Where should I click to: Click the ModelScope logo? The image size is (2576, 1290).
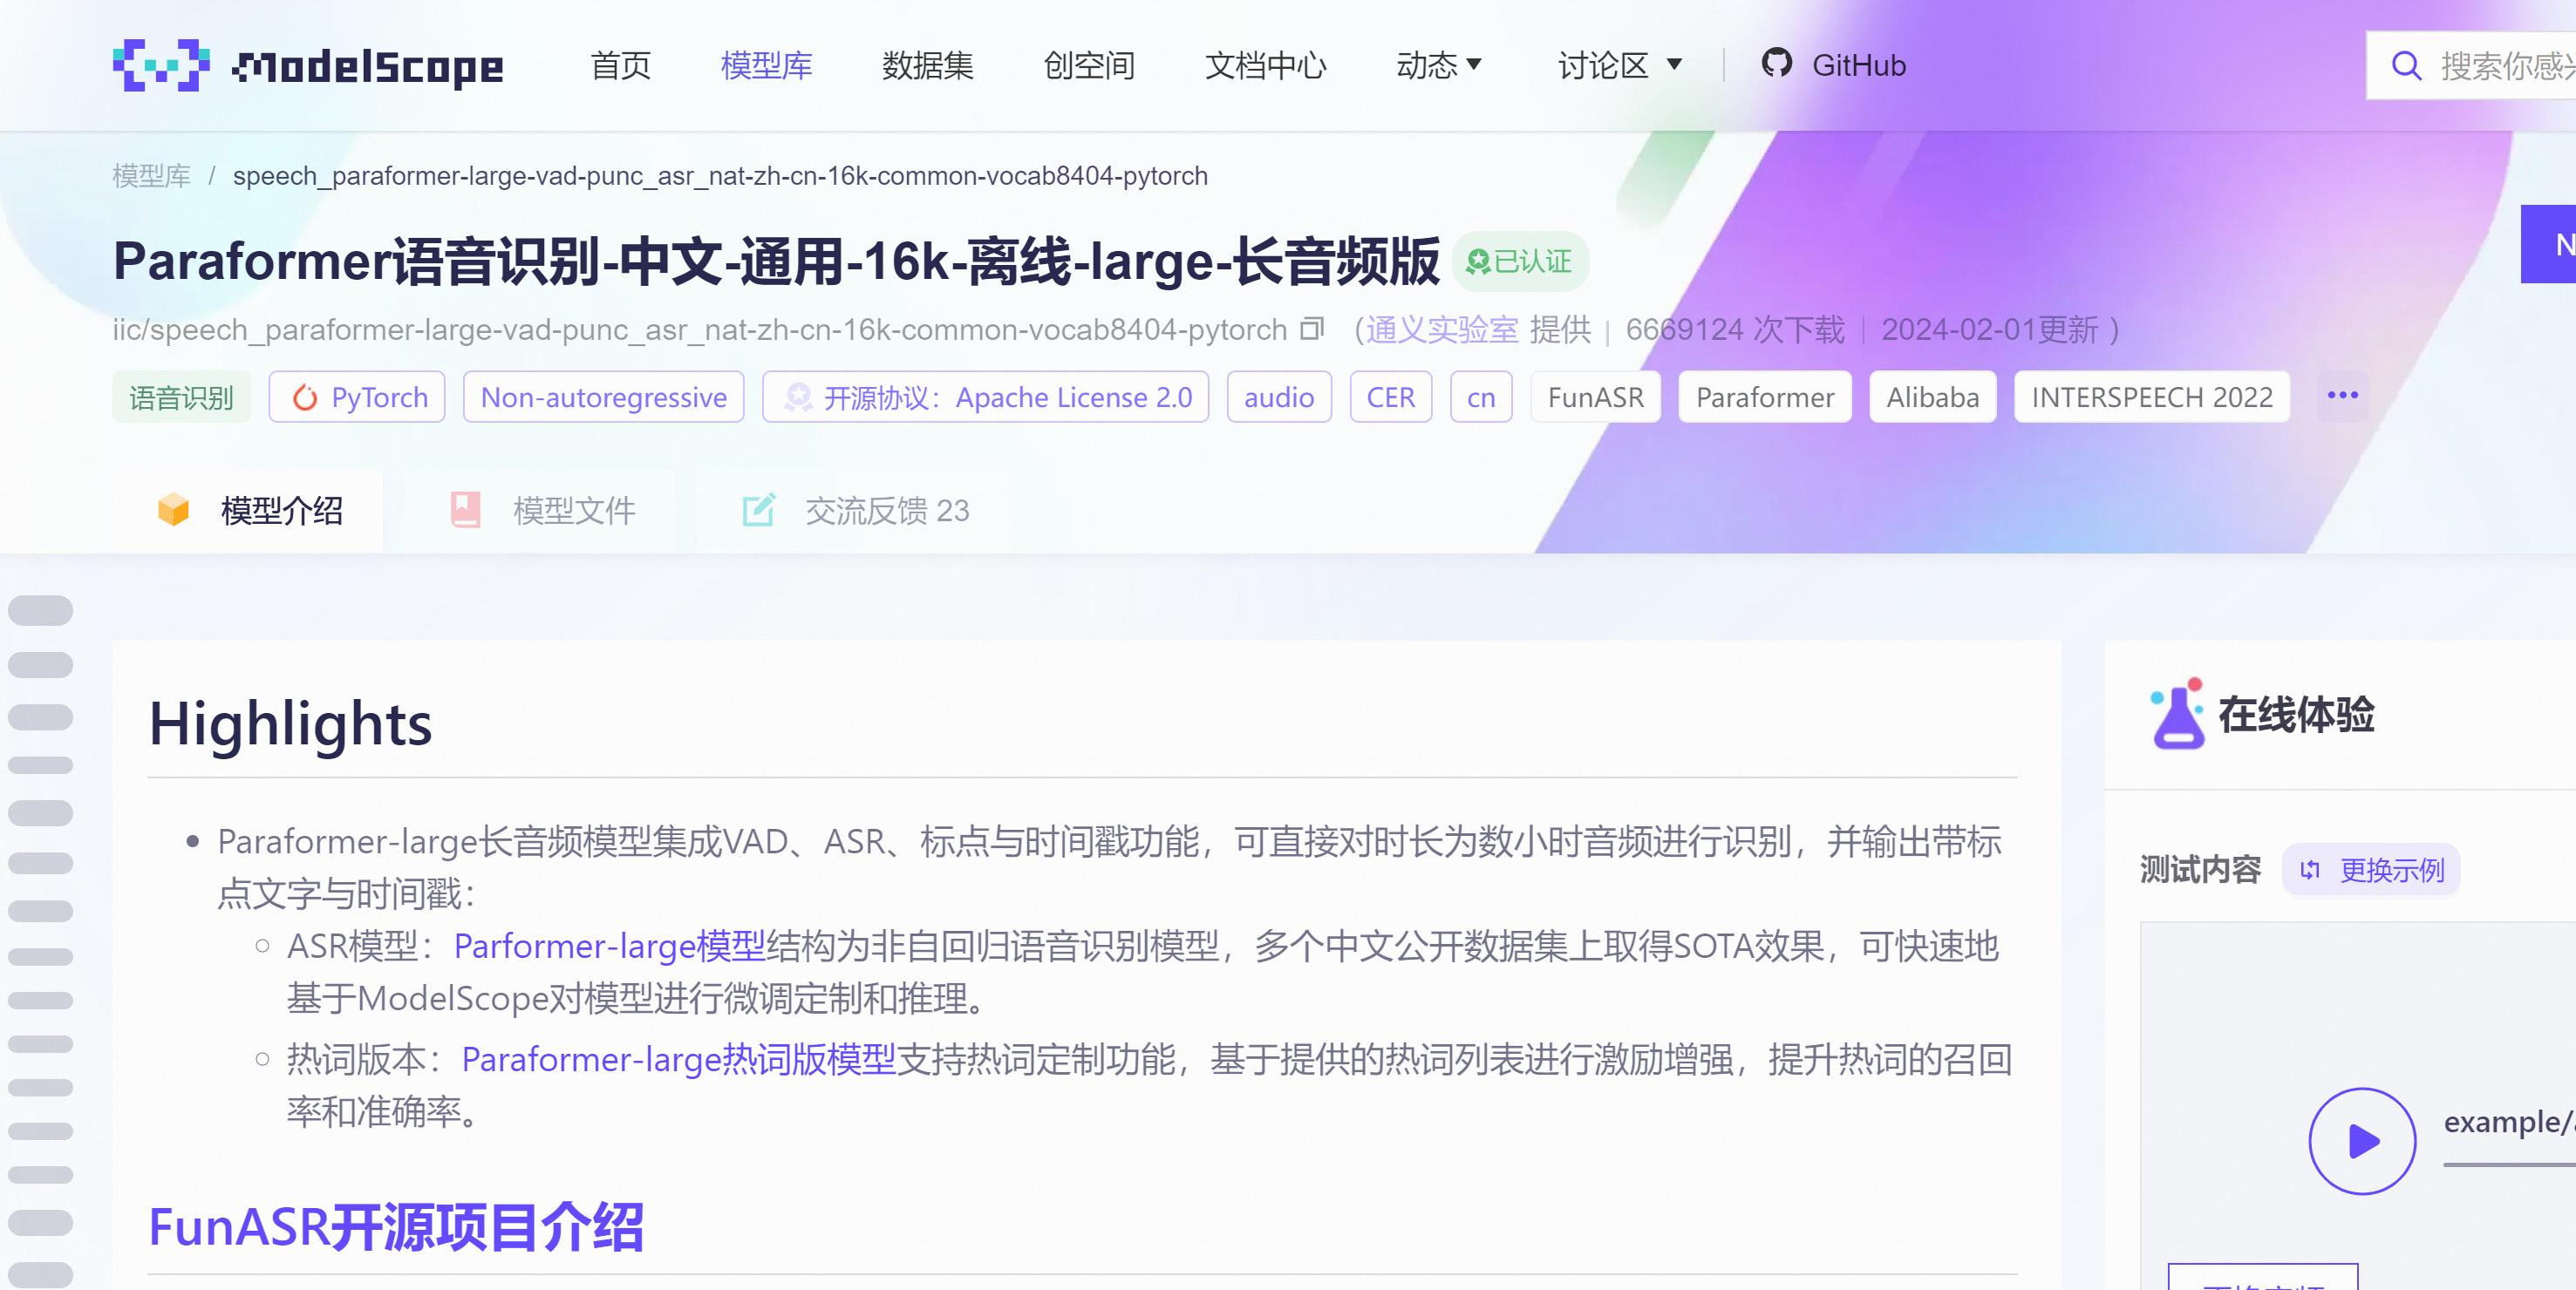(308, 66)
